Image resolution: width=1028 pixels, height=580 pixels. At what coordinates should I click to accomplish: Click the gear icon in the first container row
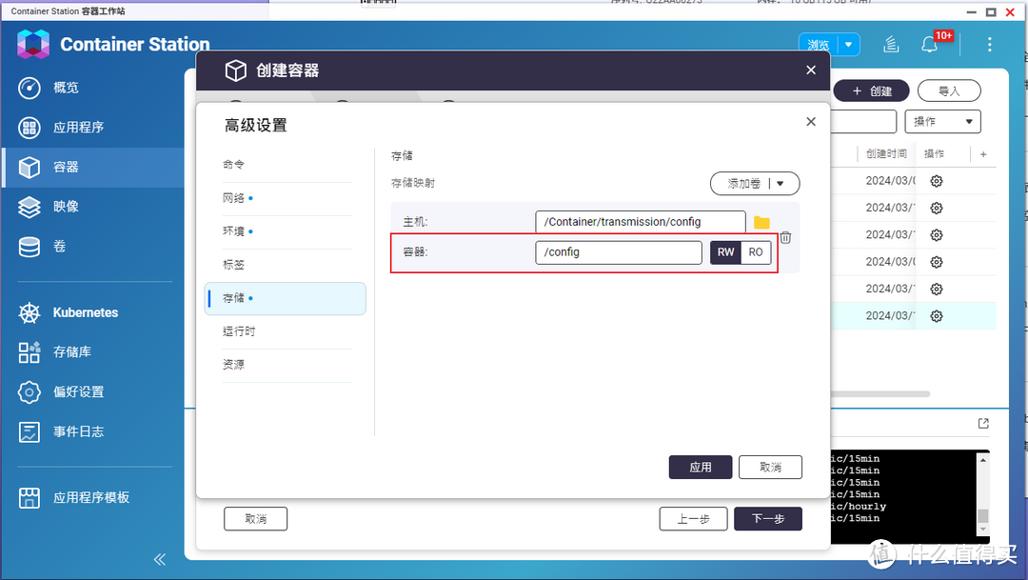click(937, 181)
